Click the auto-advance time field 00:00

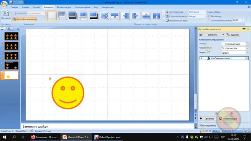(x=237, y=20)
